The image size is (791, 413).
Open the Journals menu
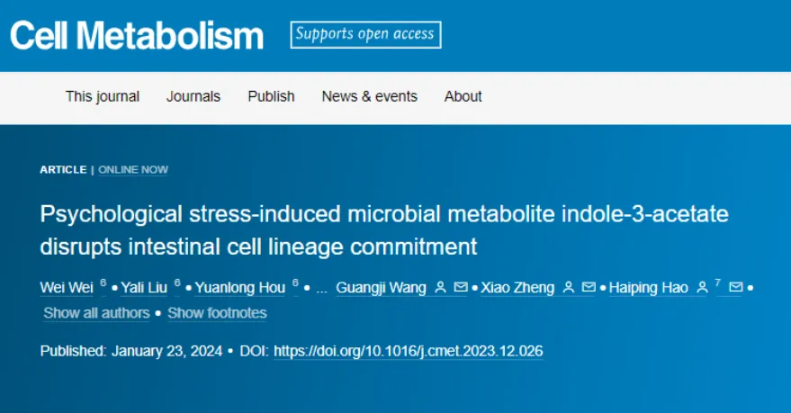pyautogui.click(x=193, y=96)
